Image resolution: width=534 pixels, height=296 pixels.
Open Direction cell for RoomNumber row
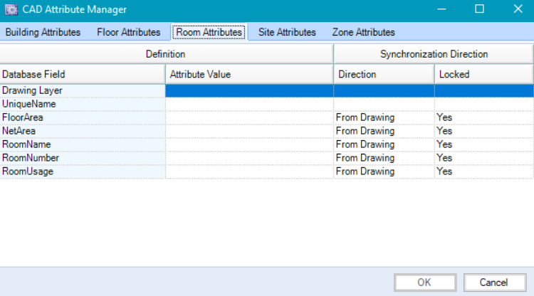coord(384,158)
